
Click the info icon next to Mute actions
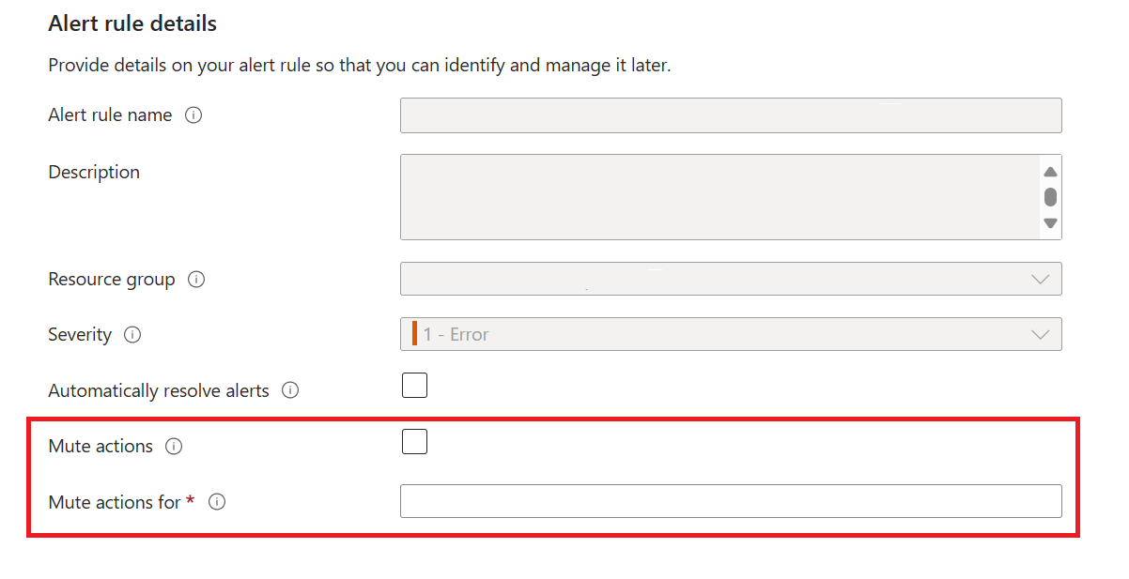pyautogui.click(x=174, y=447)
